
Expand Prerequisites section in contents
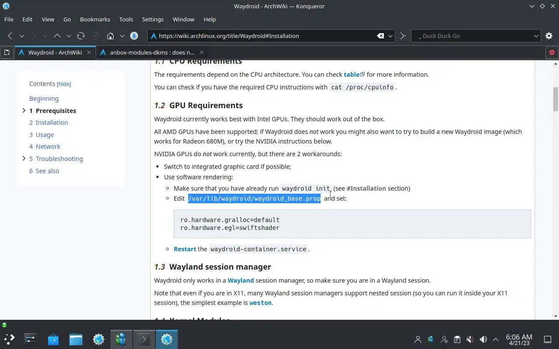pyautogui.click(x=24, y=110)
